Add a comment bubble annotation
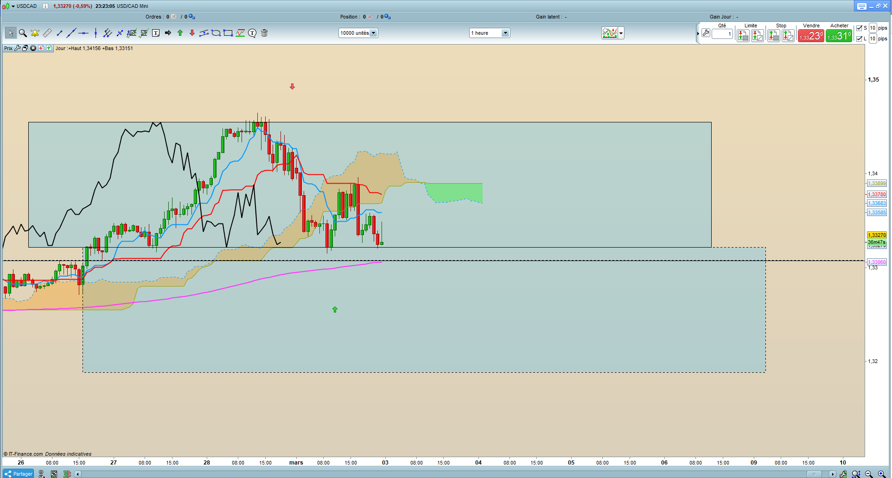The width and height of the screenshot is (892, 478). point(252,33)
